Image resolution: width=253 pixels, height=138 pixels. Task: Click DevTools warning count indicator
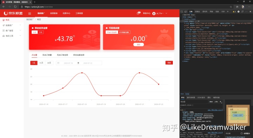[234, 12]
